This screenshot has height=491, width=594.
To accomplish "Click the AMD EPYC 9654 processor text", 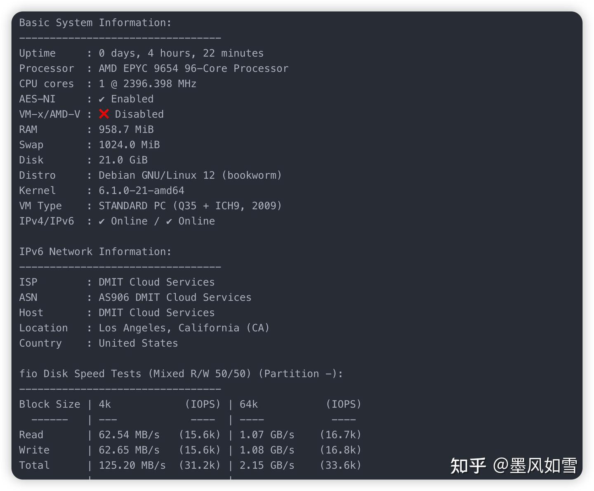I will (193, 68).
